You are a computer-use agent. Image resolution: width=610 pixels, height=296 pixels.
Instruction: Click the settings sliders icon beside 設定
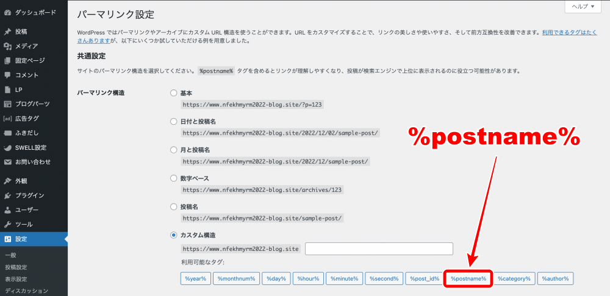[x=7, y=239]
